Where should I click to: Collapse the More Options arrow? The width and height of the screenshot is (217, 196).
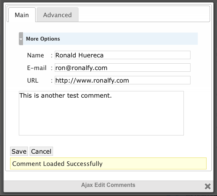[x=21, y=39]
